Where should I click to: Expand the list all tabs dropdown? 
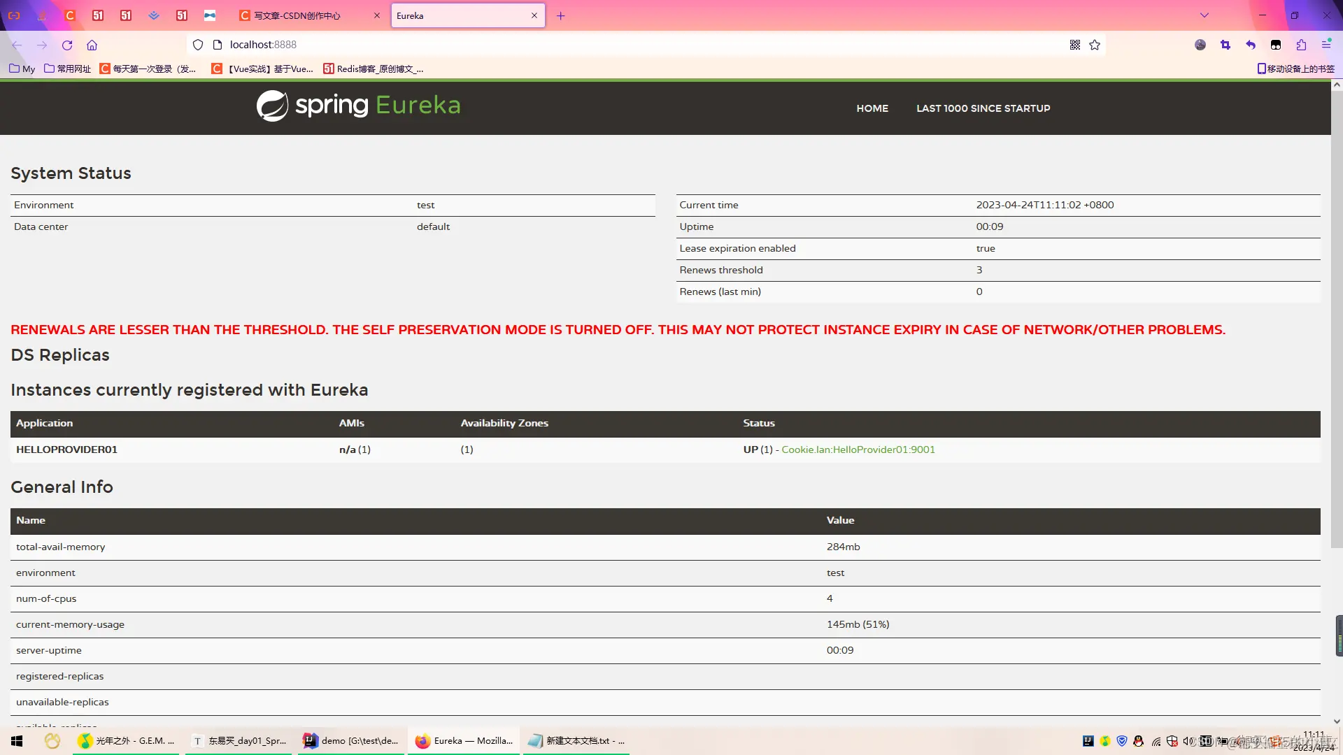click(x=1205, y=15)
